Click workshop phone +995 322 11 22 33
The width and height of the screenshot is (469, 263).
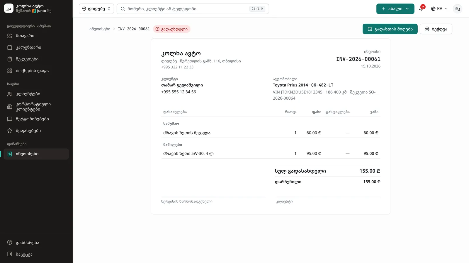click(177, 67)
